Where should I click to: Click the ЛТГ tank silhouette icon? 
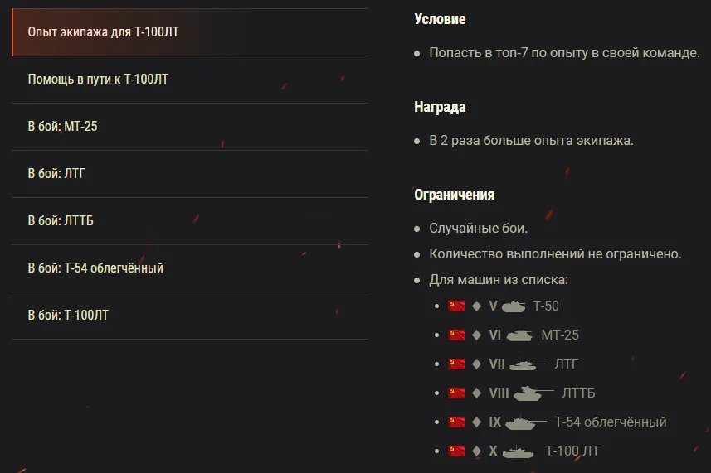coord(528,364)
